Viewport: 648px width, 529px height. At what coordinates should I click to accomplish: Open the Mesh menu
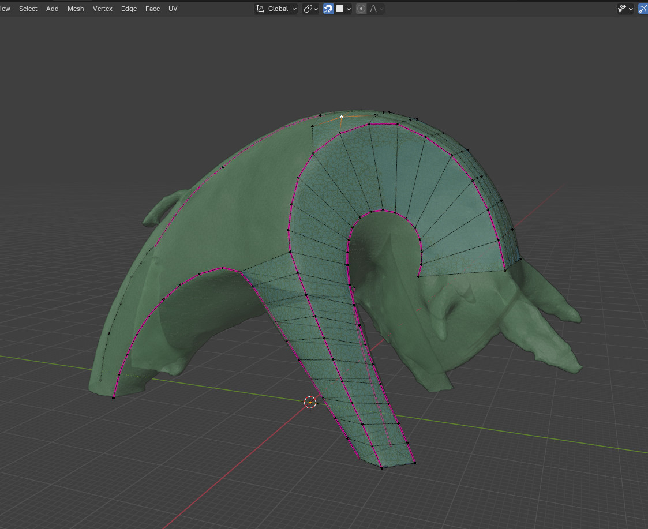tap(76, 9)
